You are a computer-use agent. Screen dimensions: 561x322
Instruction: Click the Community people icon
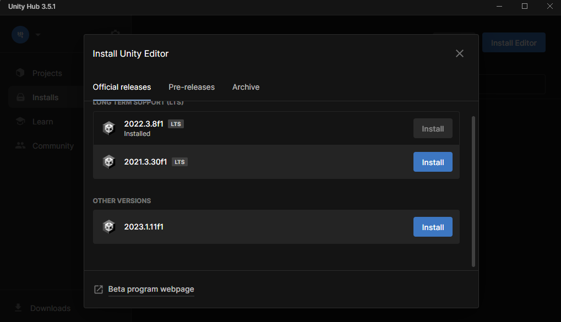click(x=20, y=145)
